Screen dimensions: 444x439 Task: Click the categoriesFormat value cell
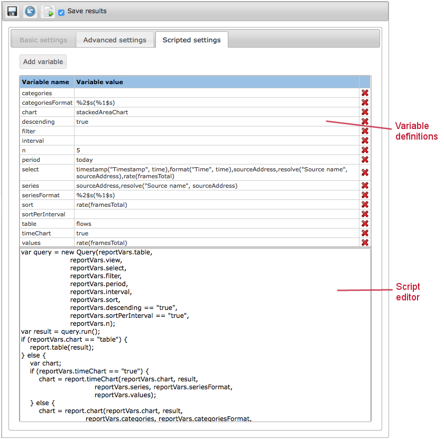(217, 103)
